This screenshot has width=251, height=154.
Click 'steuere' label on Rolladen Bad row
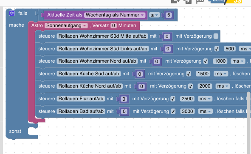point(47,111)
